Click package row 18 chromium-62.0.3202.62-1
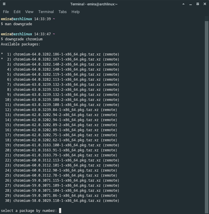The height and width of the screenshot is (214, 209). pyautogui.click(x=61, y=140)
